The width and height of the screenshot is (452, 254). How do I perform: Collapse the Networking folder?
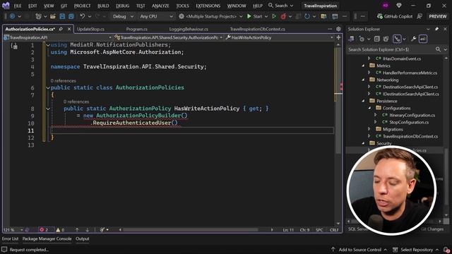(363, 80)
